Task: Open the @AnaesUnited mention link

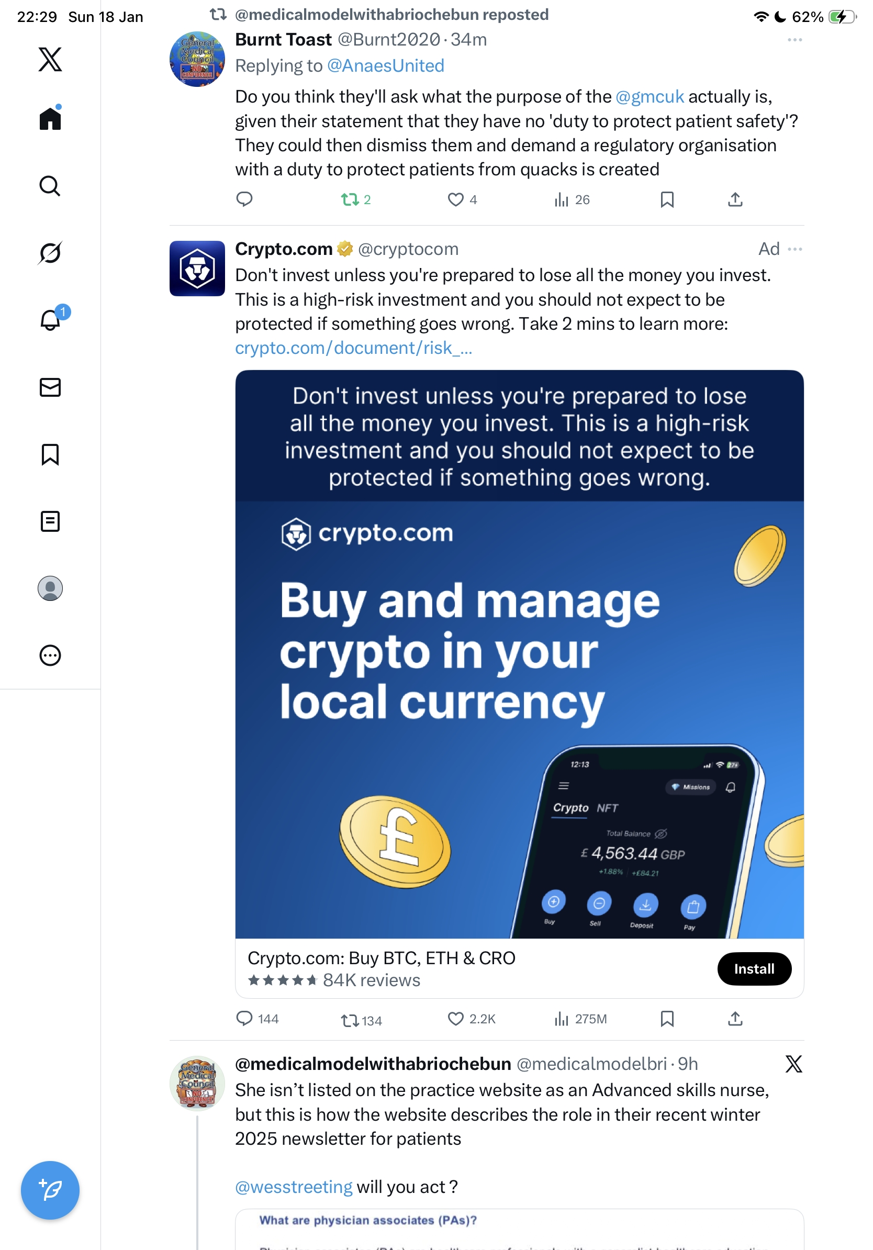Action: coord(385,66)
